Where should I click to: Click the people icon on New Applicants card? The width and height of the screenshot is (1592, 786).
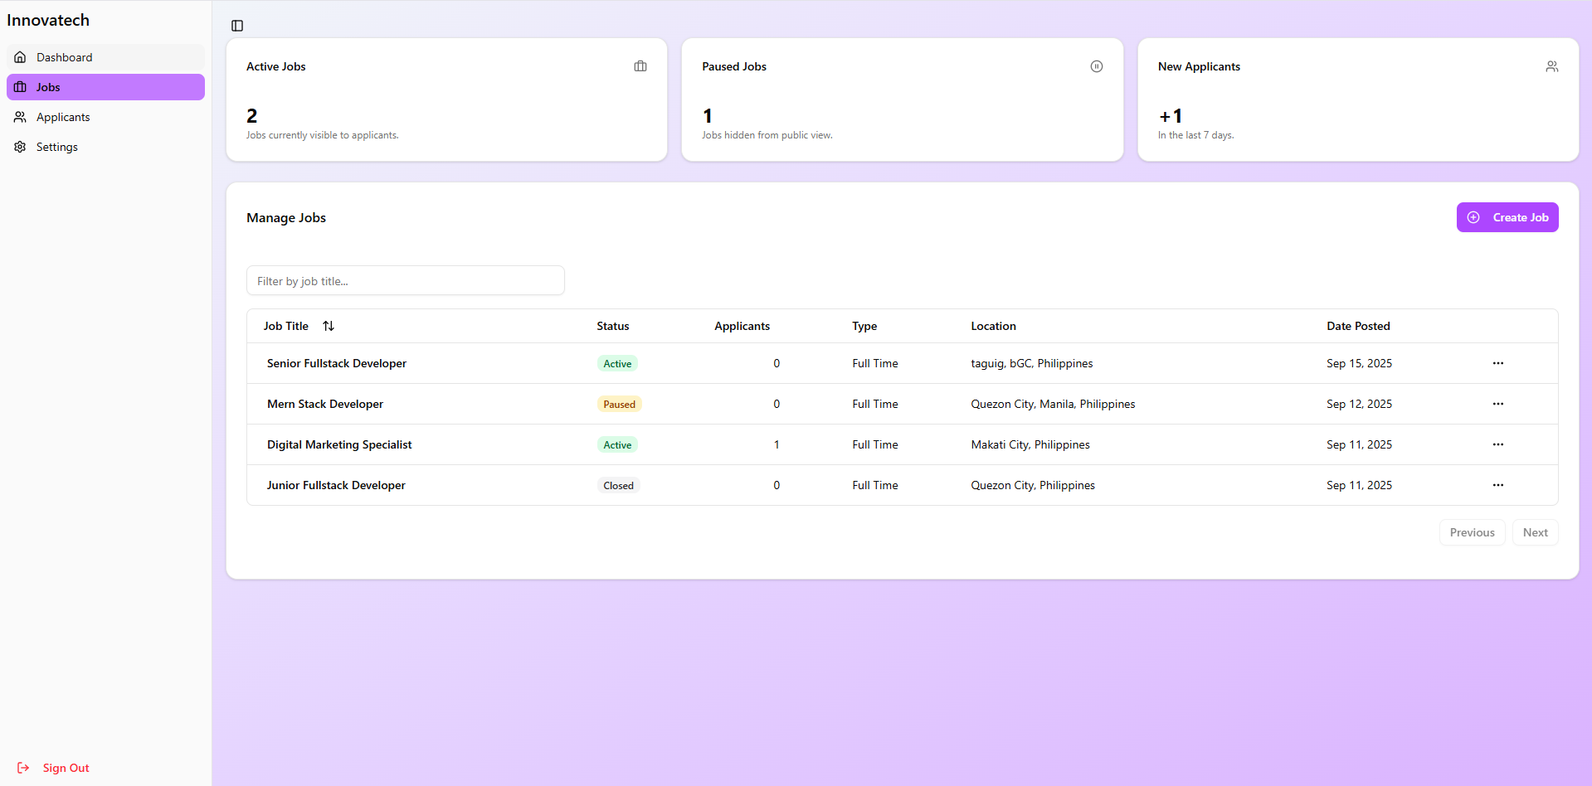tap(1552, 66)
